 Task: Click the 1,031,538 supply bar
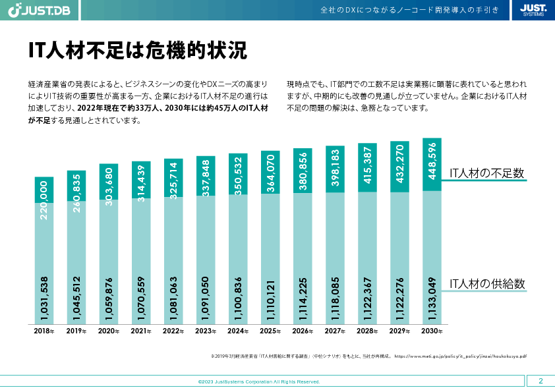point(44,264)
